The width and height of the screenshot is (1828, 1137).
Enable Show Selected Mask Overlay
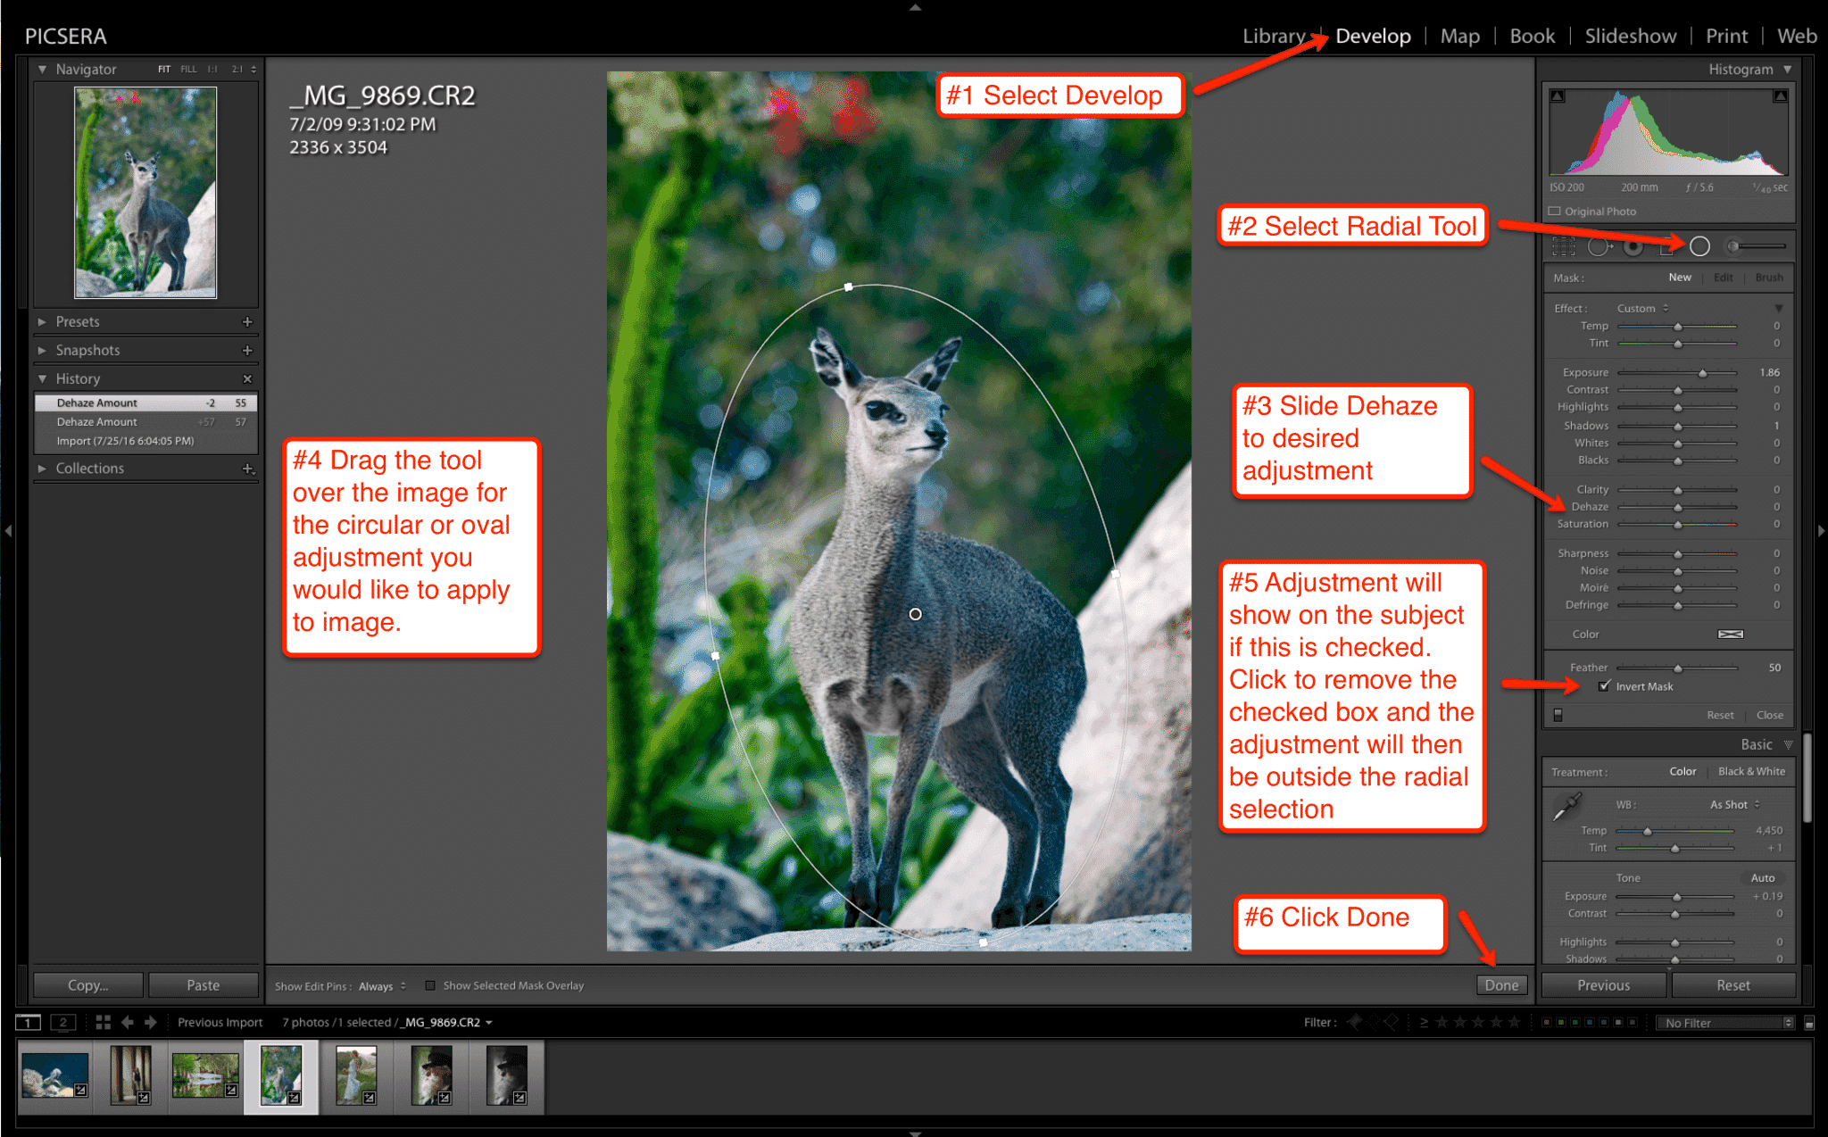(x=430, y=985)
